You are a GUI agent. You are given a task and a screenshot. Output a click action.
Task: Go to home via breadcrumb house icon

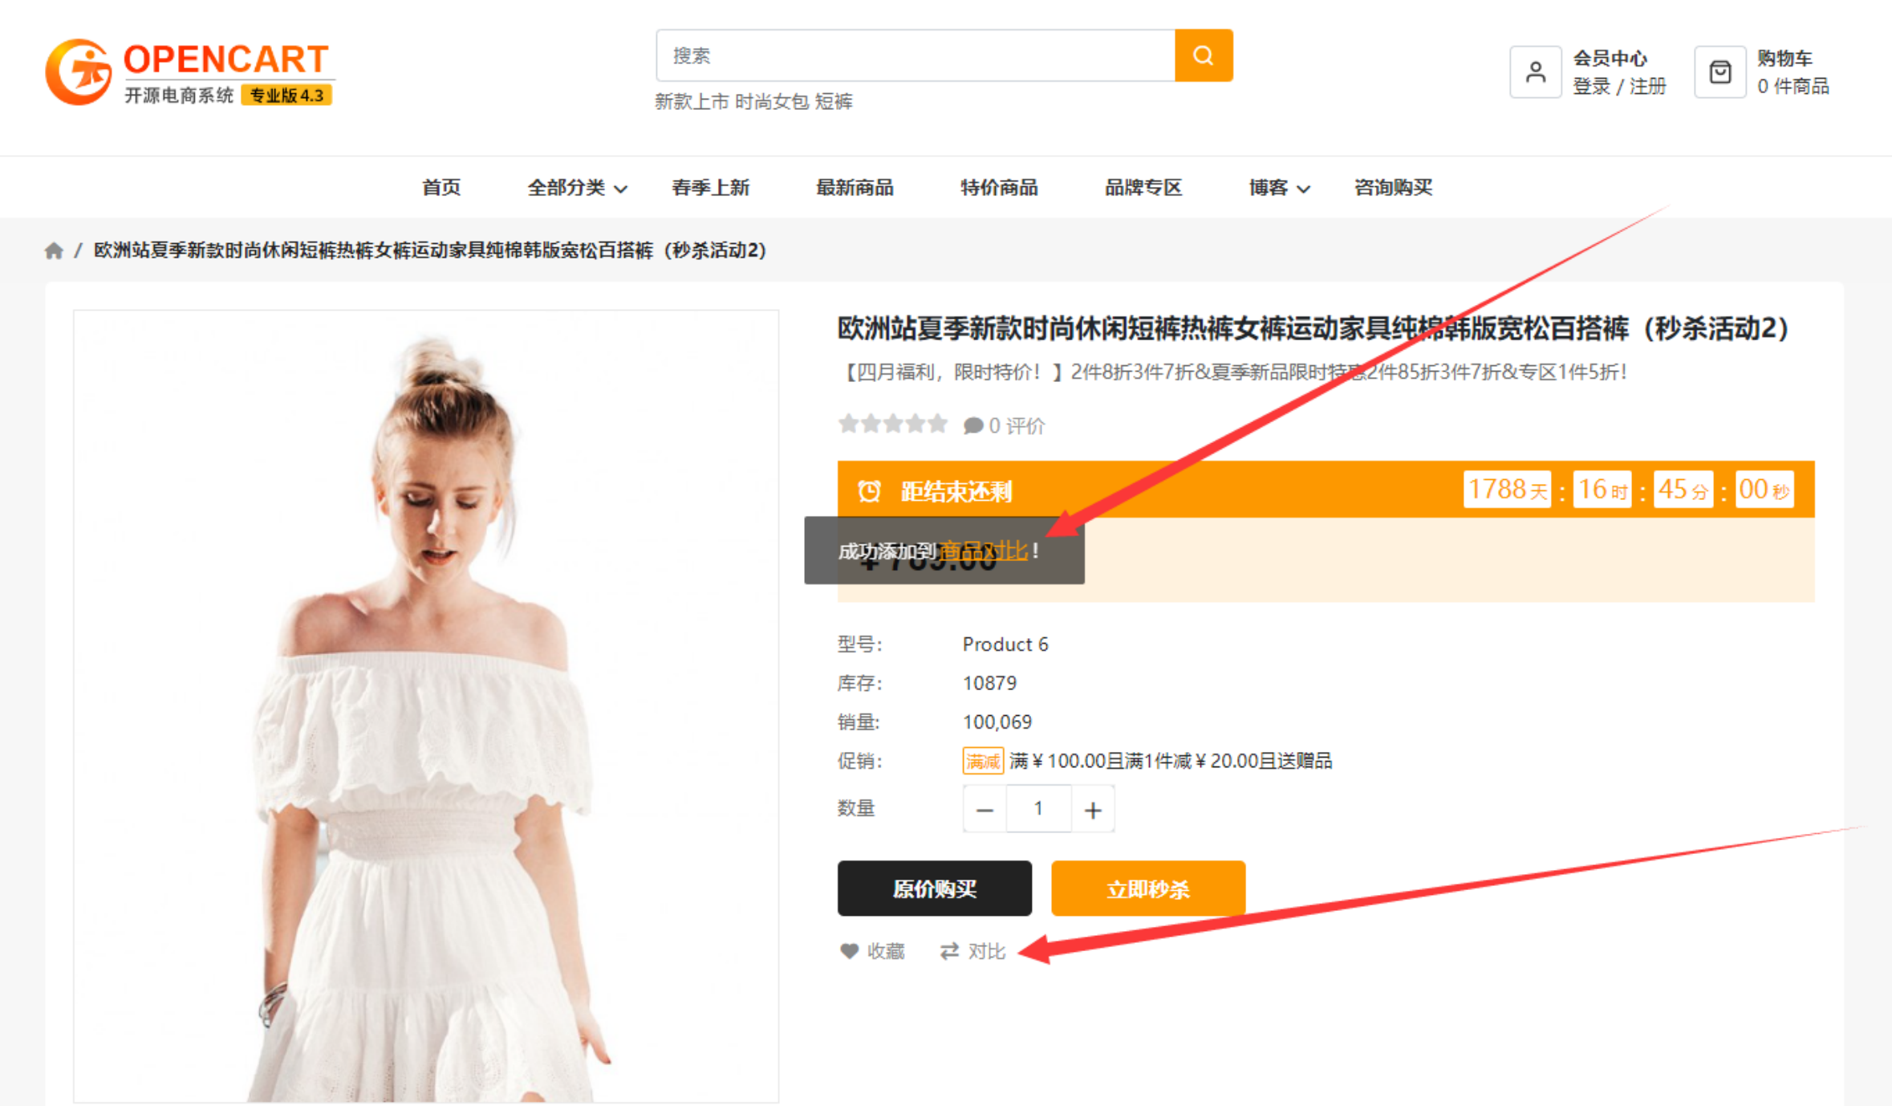(54, 251)
